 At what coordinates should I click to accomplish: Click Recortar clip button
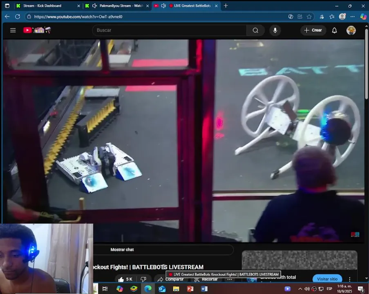tap(206, 279)
